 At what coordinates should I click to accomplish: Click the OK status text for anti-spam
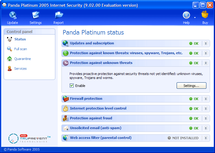click(x=196, y=128)
